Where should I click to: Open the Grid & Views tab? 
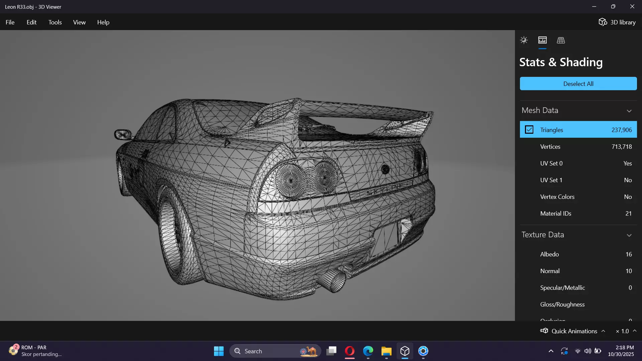(x=561, y=40)
